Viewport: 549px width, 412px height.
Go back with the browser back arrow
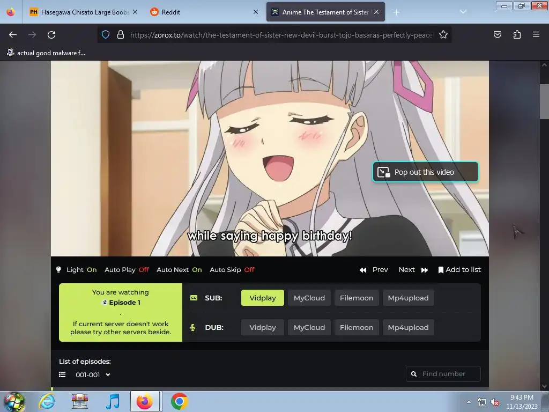pyautogui.click(x=13, y=35)
